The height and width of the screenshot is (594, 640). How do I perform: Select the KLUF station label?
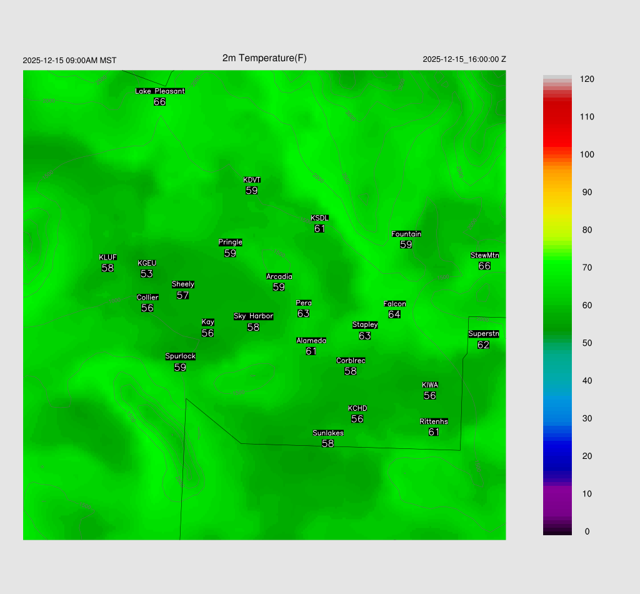(108, 258)
